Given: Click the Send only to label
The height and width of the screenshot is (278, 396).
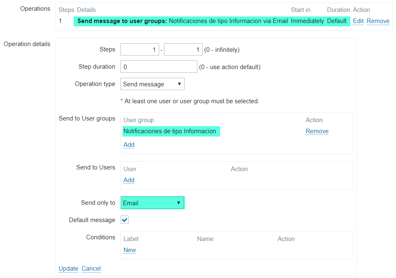Looking at the screenshot, I should [x=98, y=203].
